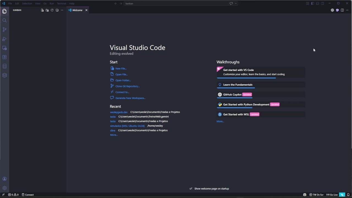Open Get started with VS Code walkthrough
The height and width of the screenshot is (198, 352).
(x=261, y=73)
